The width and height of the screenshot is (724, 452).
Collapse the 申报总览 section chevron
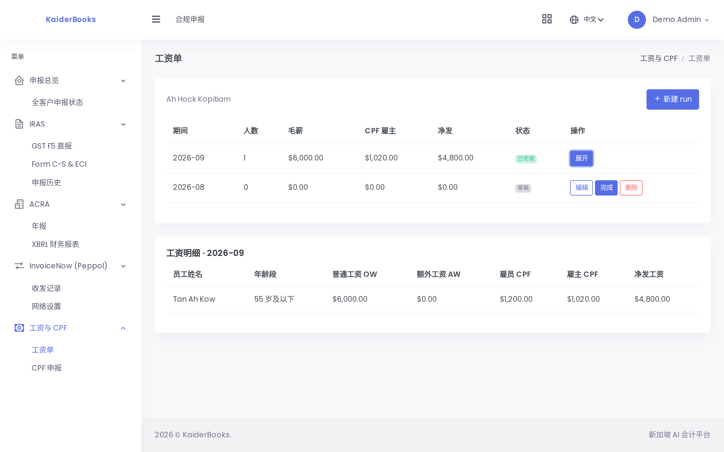click(123, 81)
